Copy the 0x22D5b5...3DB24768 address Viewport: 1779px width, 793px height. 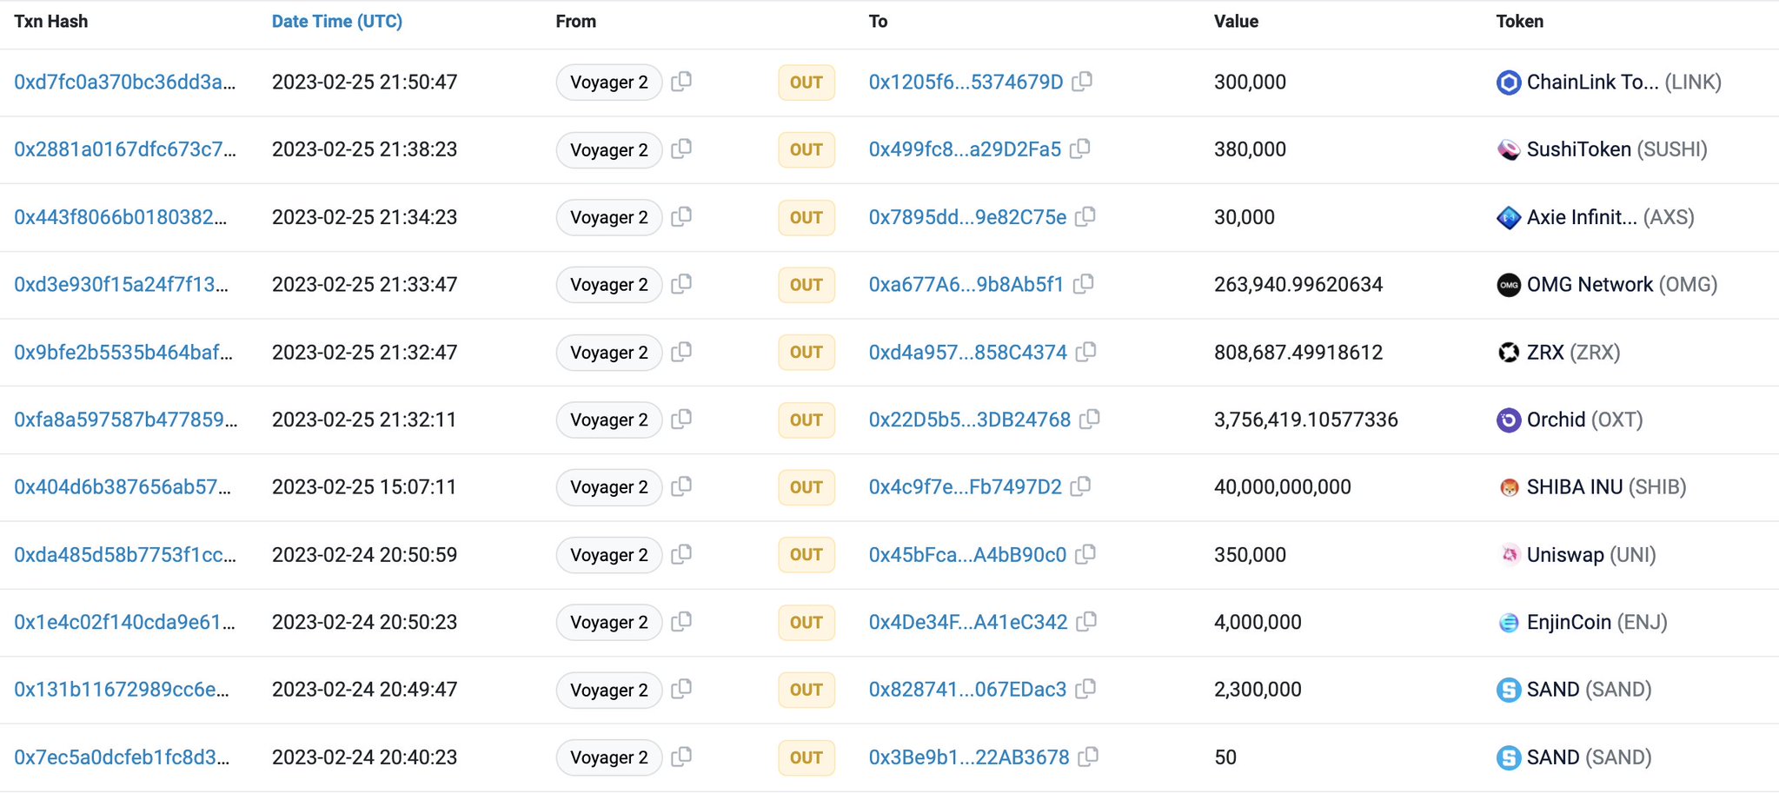point(1090,420)
